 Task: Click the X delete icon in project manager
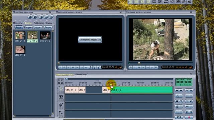click(35, 17)
